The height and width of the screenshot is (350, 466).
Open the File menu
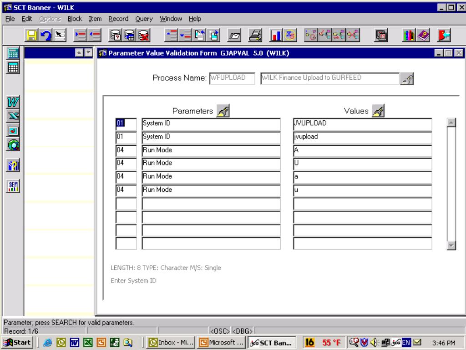tap(10, 19)
